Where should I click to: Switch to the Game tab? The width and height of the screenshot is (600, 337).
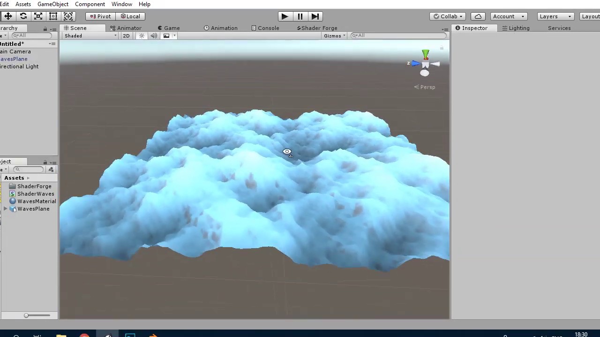(x=169, y=28)
